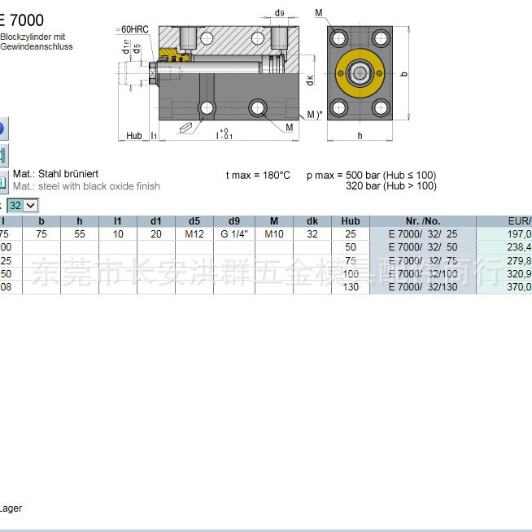The image size is (532, 532).
Task: Pick article number E 7000/ 32/130
Action: (x=423, y=287)
